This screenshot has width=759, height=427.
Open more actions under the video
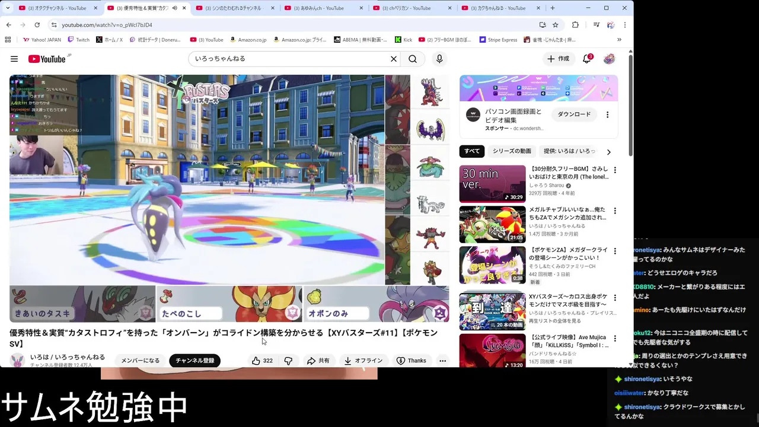pyautogui.click(x=442, y=361)
